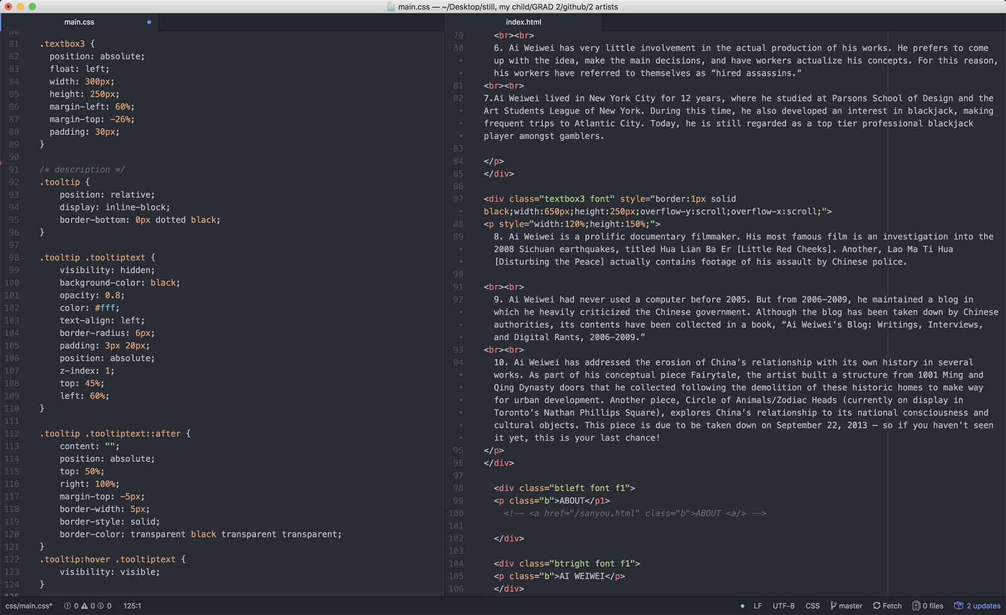Switch to the main.css tab
The height and width of the screenshot is (615, 1006).
(x=79, y=22)
